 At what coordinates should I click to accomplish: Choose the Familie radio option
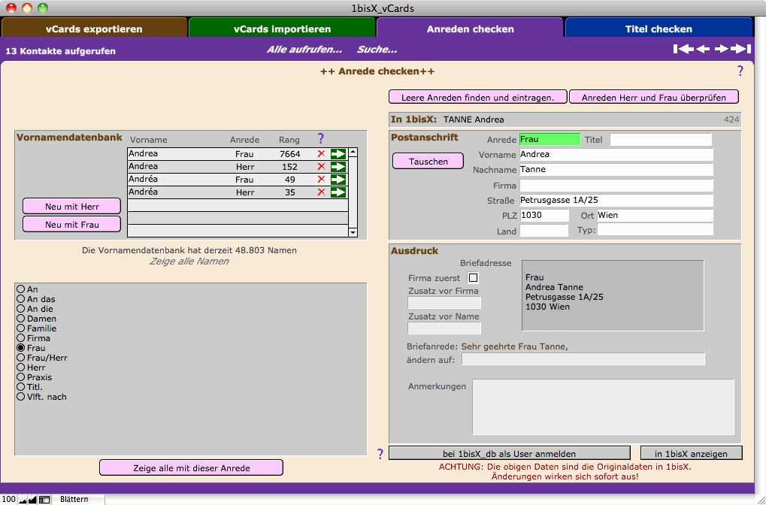[21, 328]
